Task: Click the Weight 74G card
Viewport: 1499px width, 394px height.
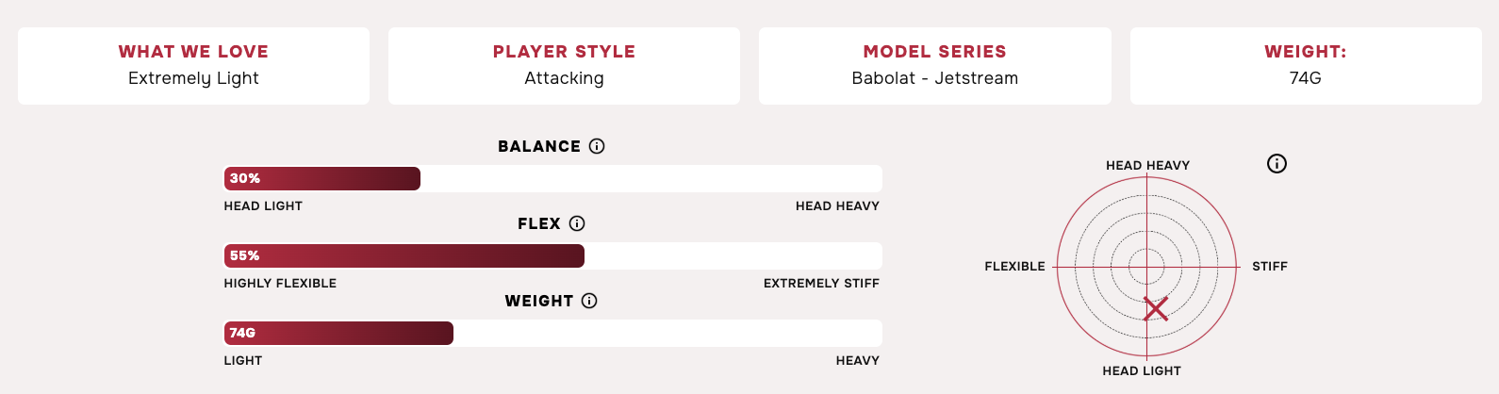Action: (1306, 65)
